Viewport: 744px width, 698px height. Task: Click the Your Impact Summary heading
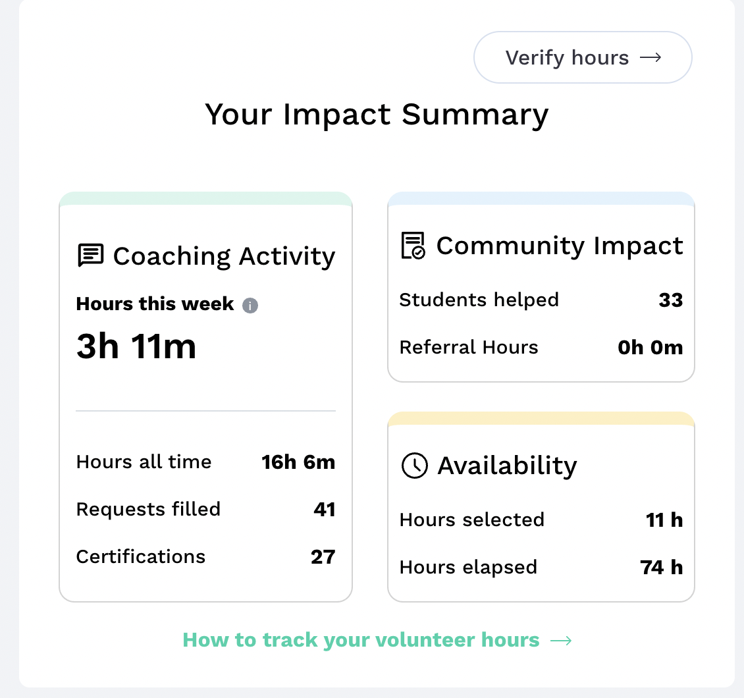tap(377, 114)
